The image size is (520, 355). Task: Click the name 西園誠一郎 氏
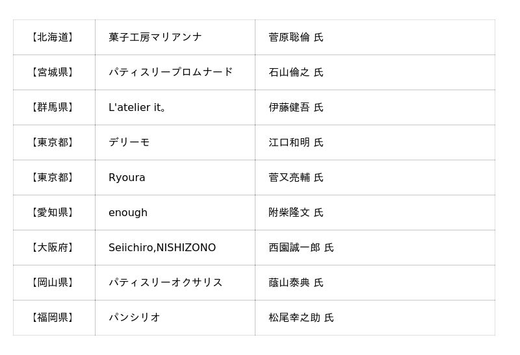[x=301, y=248]
